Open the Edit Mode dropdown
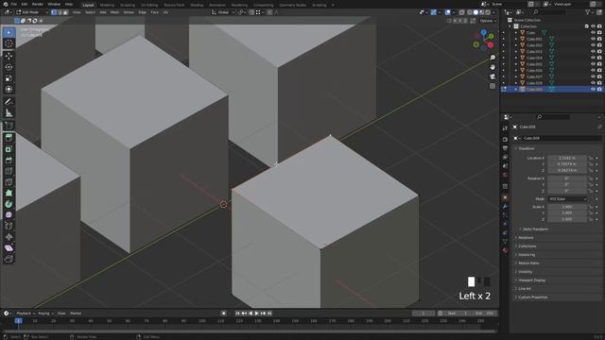Viewport: 605px width, 340px height. [x=32, y=12]
